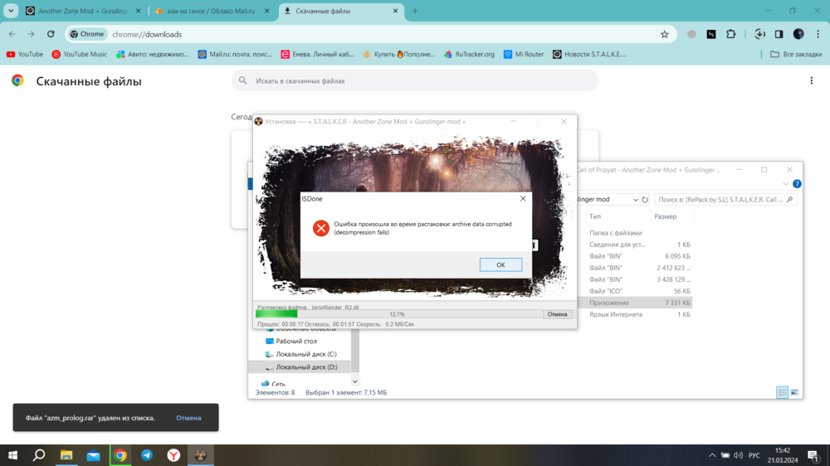830x466 pixels.
Task: Close the ISDone error dialog
Action: [523, 199]
